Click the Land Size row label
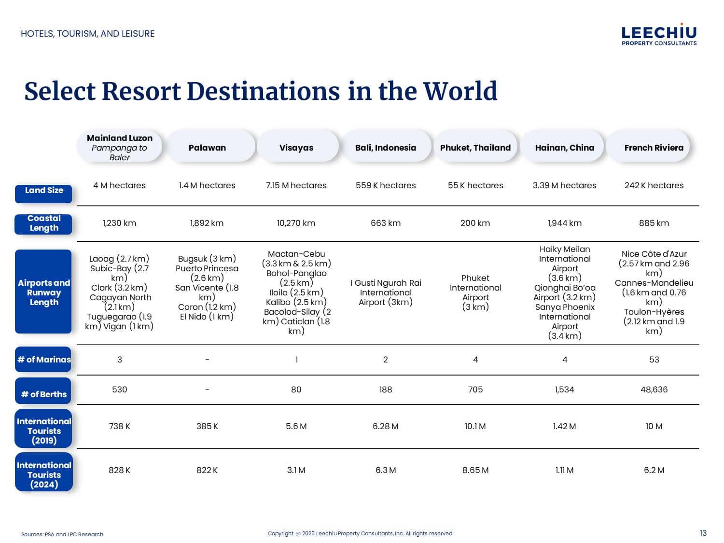 [44, 191]
